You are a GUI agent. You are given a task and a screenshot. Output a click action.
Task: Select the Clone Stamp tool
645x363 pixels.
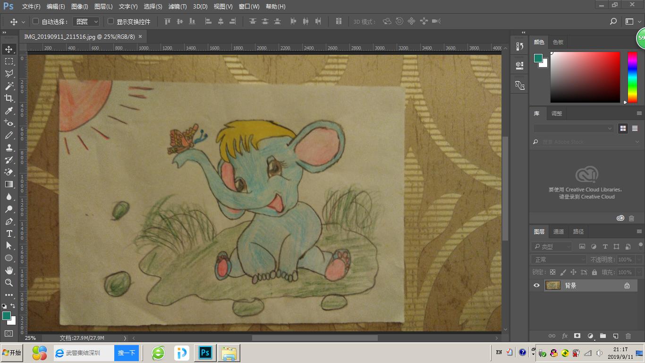click(9, 147)
